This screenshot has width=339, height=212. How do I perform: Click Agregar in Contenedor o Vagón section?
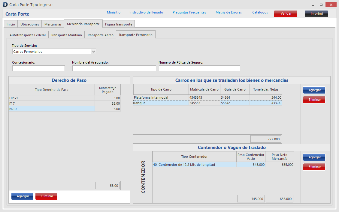pos(314,157)
